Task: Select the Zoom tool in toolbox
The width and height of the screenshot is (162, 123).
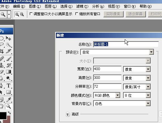Action: tap(8, 106)
